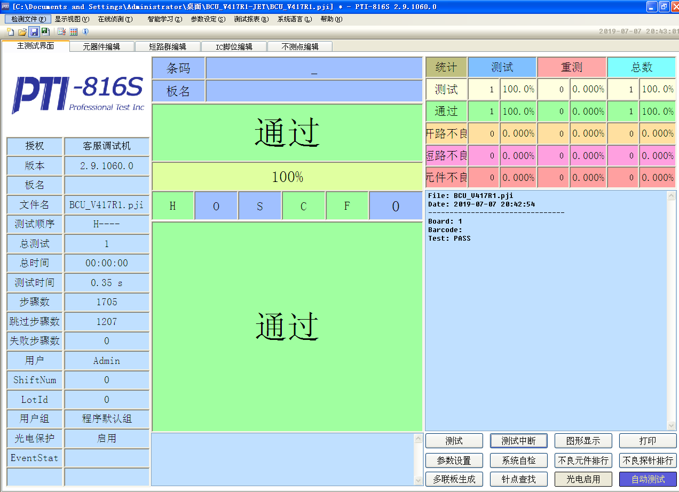The image size is (679, 492).
Task: Click the green Save As floppy icon
Action: tap(45, 32)
